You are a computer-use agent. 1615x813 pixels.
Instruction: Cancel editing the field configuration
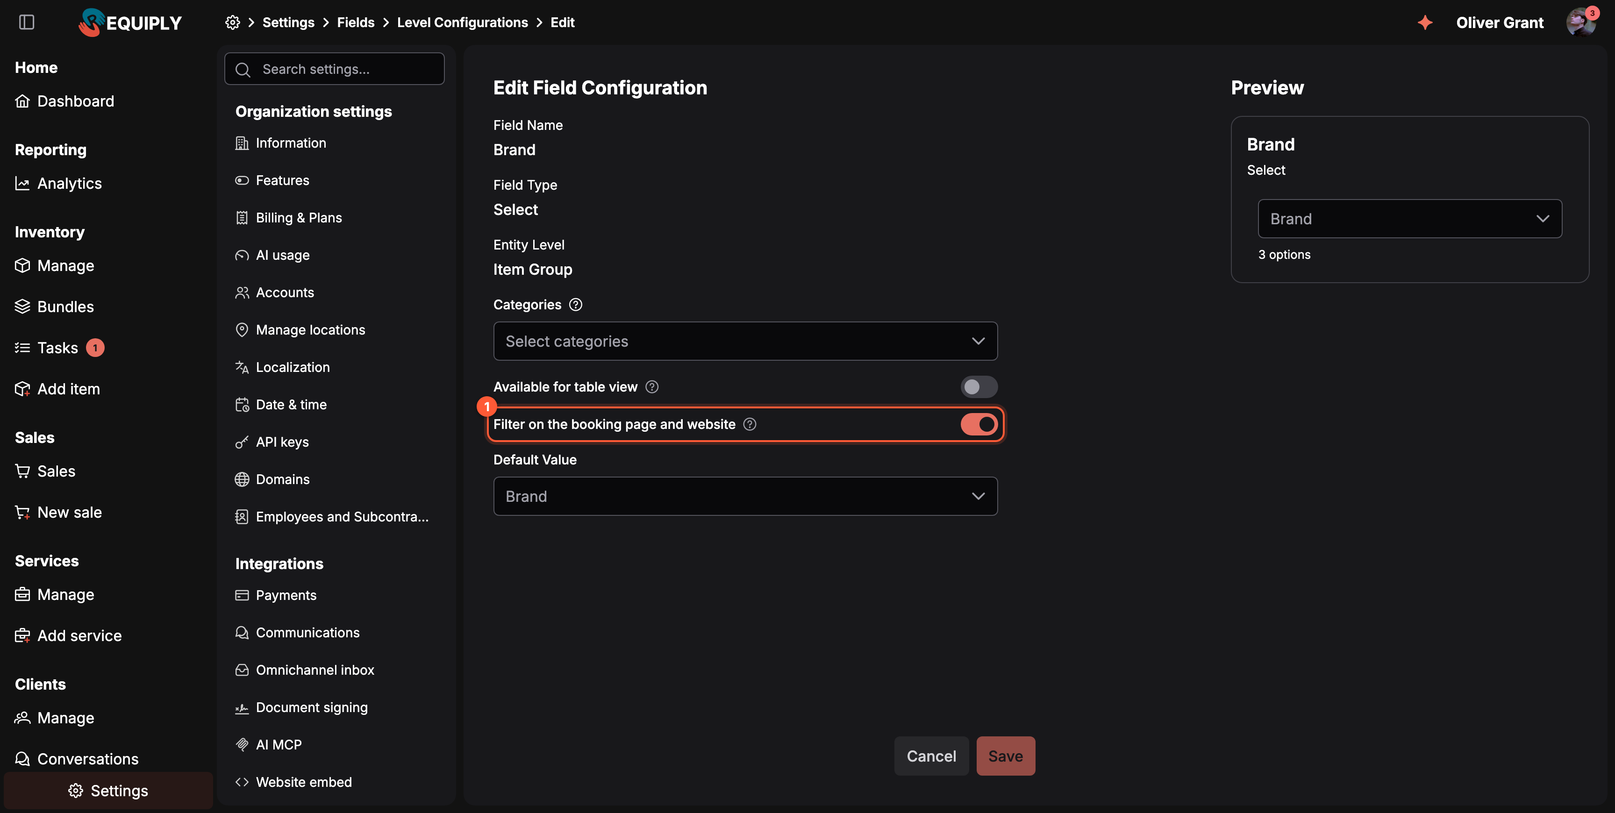[x=931, y=756]
